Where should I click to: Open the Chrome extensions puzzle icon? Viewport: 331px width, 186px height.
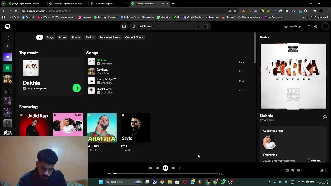[306, 11]
